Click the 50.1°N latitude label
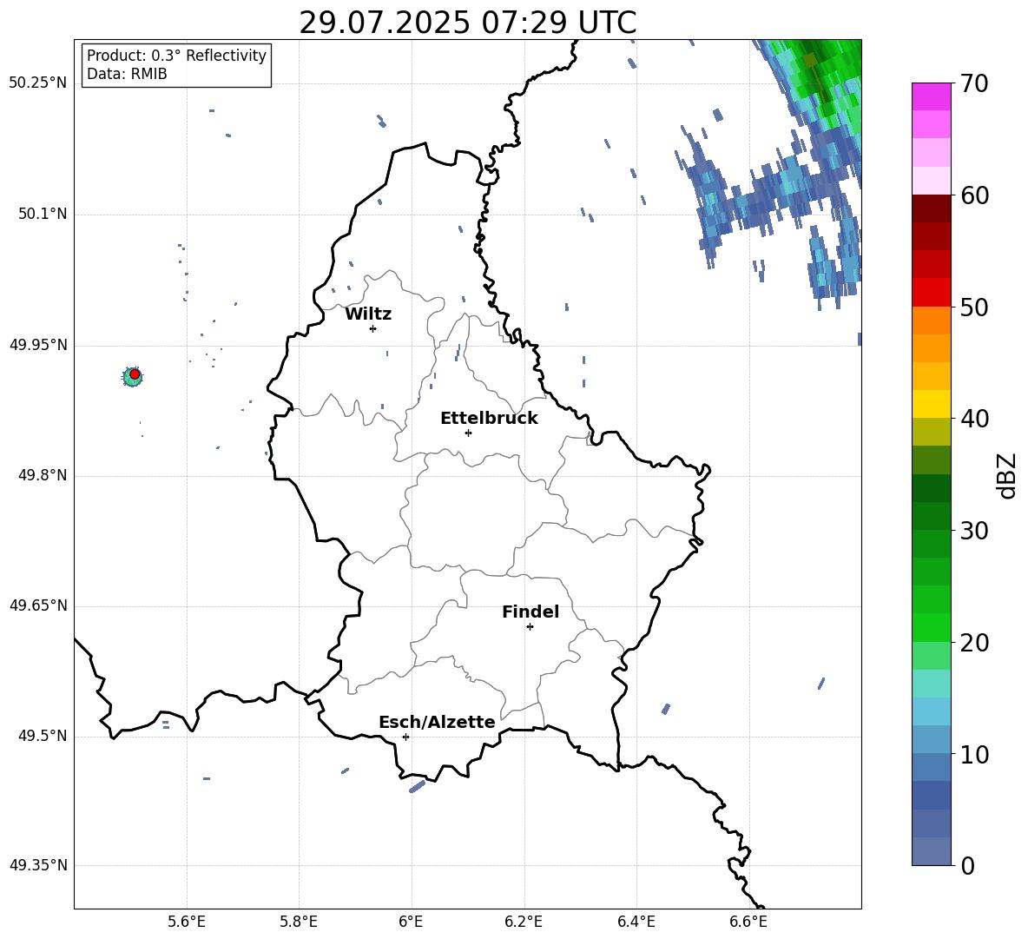Screen dimensions: 1028x939 coord(43,215)
